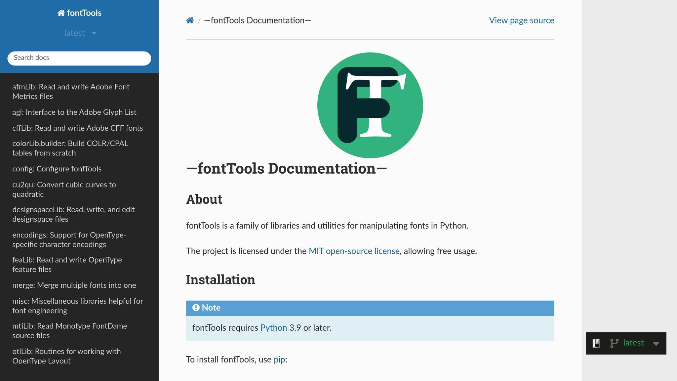Click the house icon next to fontTools title

click(x=61, y=13)
